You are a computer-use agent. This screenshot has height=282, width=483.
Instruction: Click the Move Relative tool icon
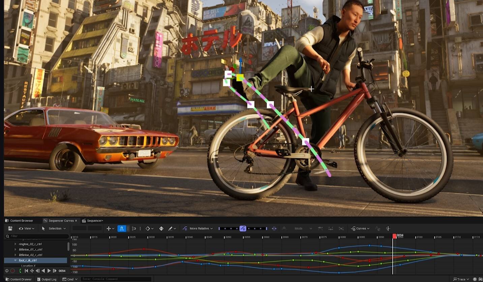pos(185,228)
